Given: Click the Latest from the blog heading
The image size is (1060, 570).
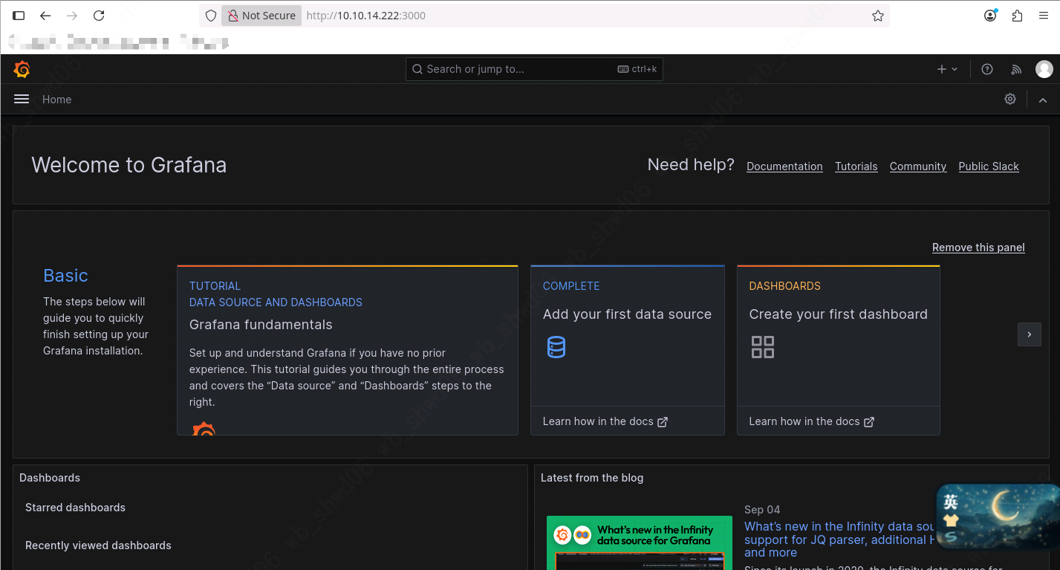Looking at the screenshot, I should (592, 478).
